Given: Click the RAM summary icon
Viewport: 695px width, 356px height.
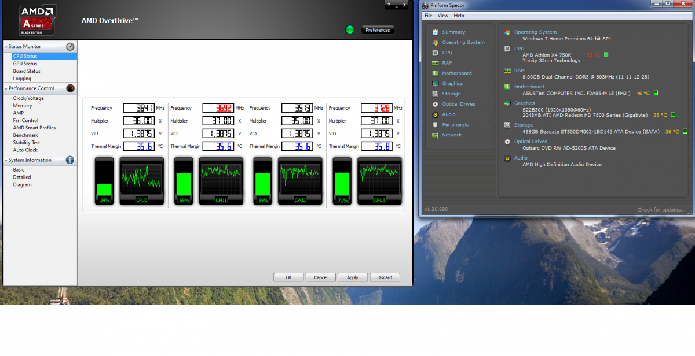Looking at the screenshot, I should click(x=507, y=71).
